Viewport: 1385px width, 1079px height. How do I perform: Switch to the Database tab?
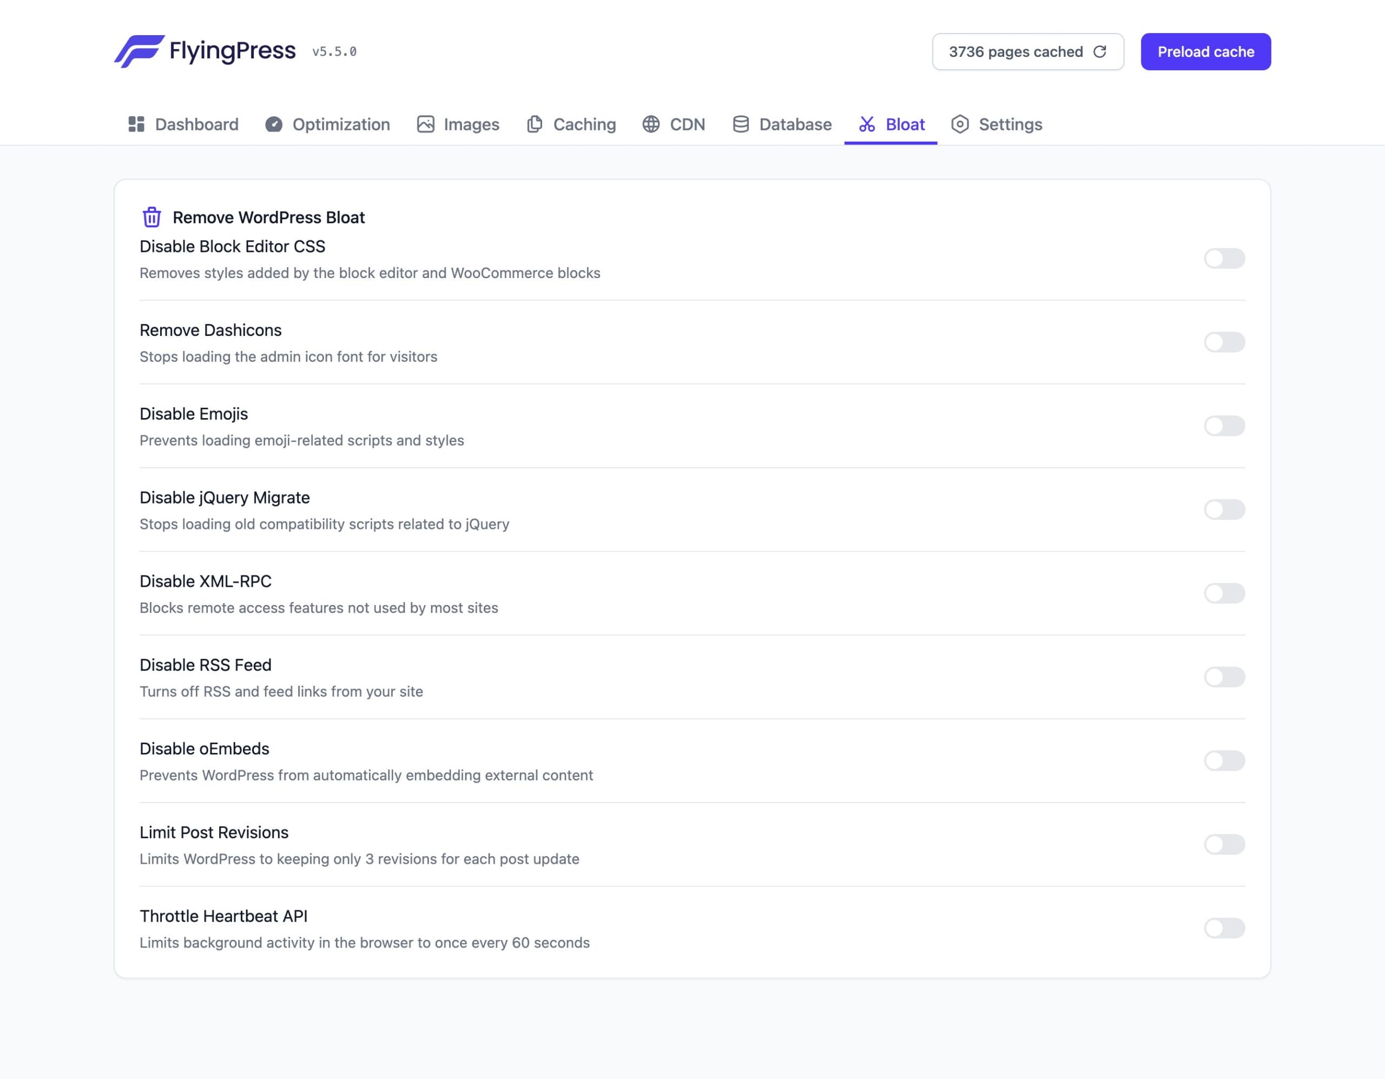pos(782,124)
